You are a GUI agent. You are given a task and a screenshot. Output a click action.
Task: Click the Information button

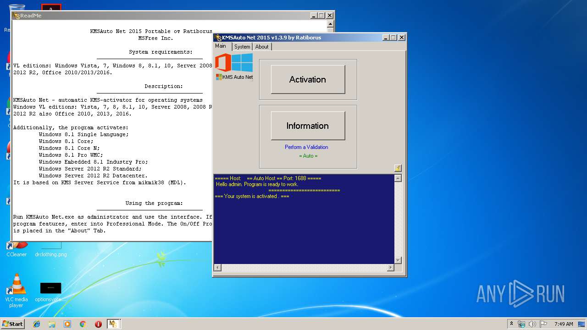coord(308,126)
